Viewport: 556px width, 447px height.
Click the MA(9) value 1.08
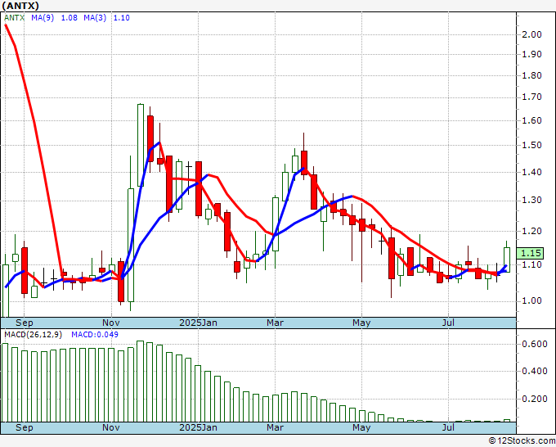pos(69,18)
